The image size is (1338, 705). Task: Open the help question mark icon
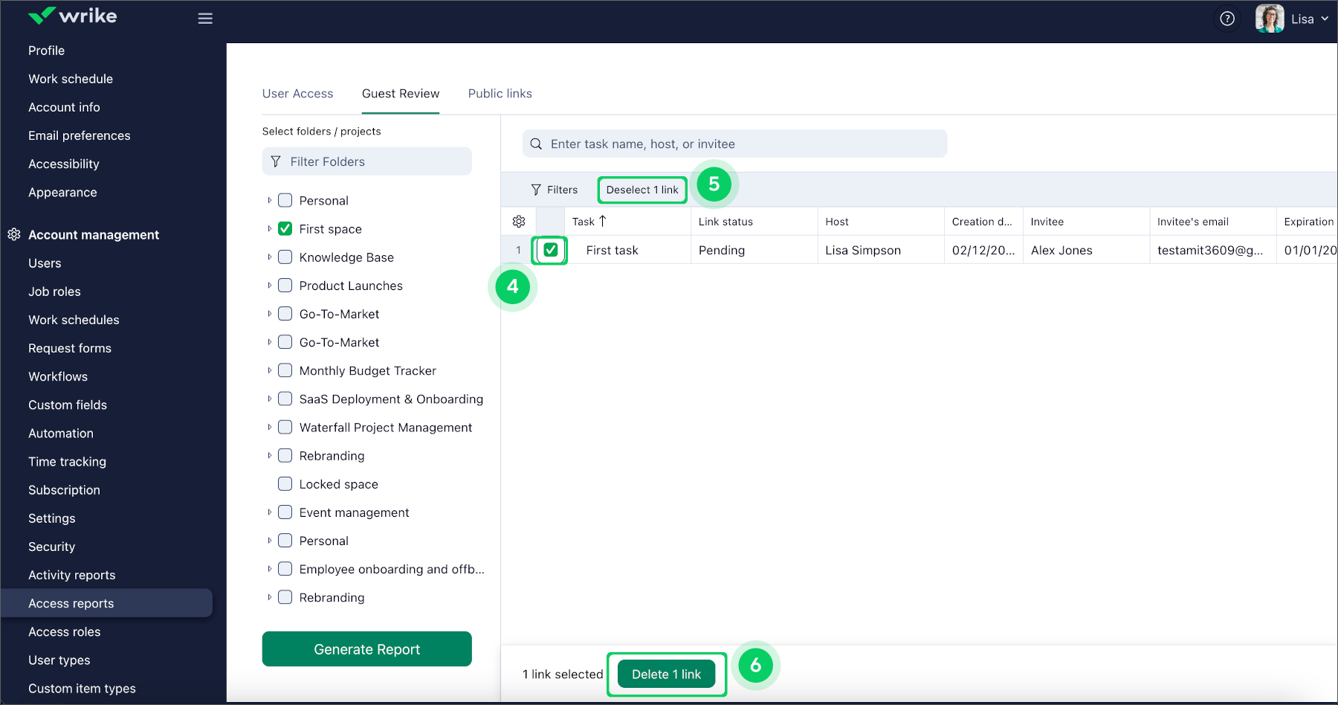tap(1227, 19)
